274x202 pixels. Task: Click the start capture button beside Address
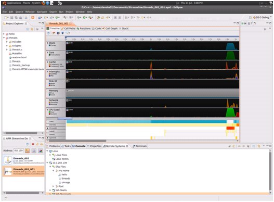point(27,150)
